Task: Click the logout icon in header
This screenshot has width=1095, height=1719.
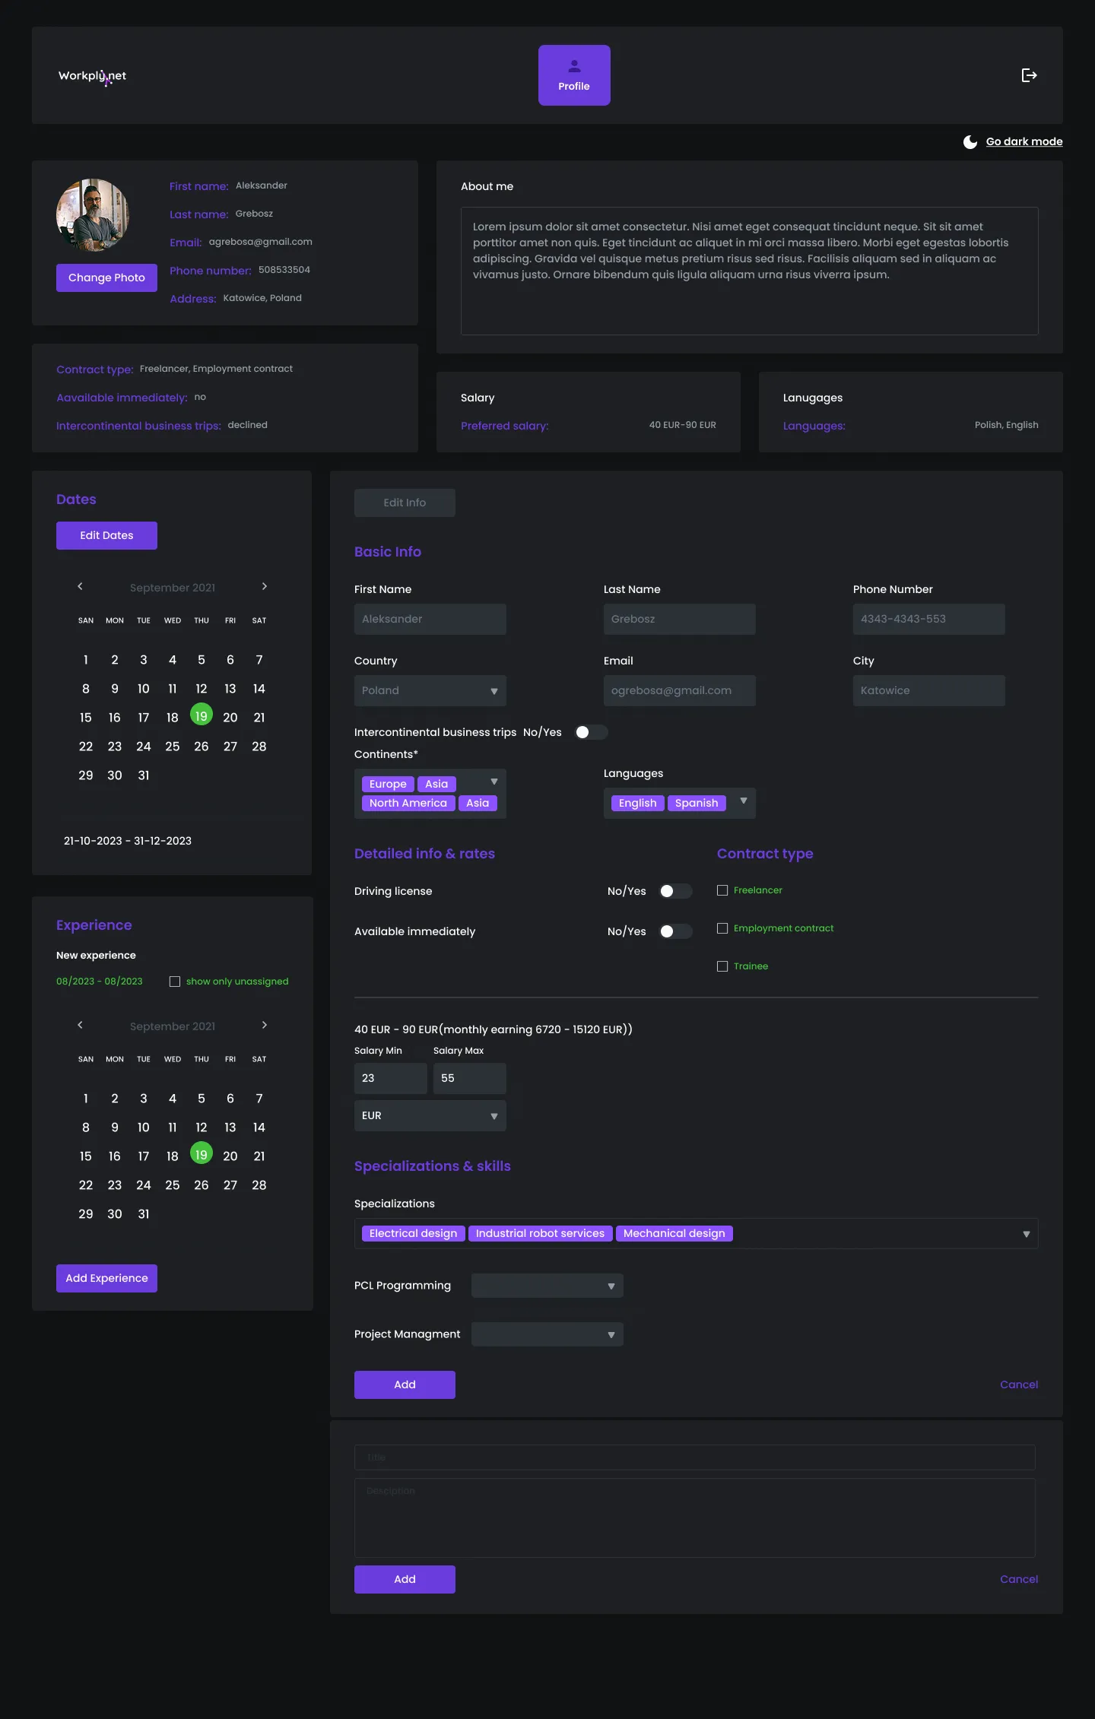Action: click(1029, 75)
